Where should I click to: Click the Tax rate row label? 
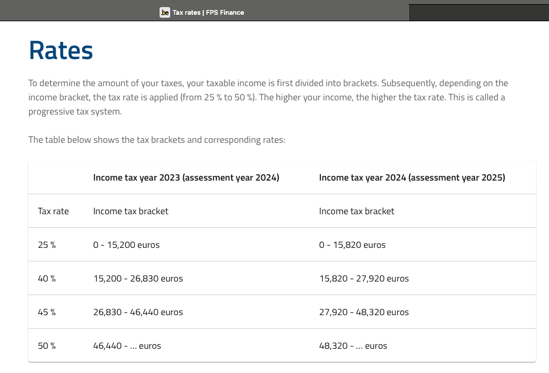coord(53,211)
